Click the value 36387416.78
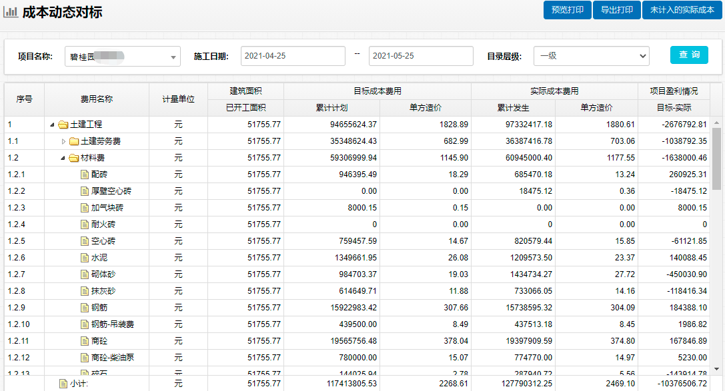This screenshot has height=391, width=725. [528, 141]
